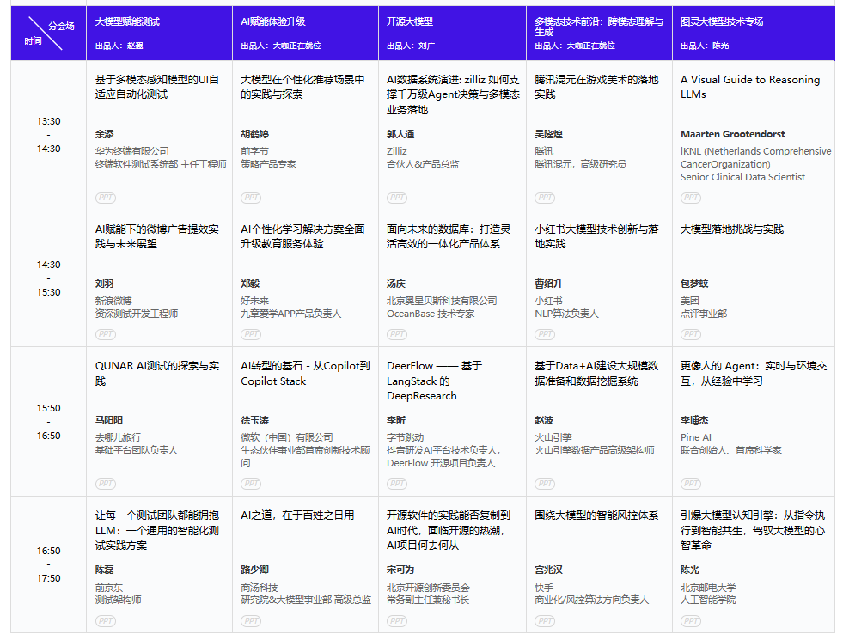Open session 大模型落地挑战与实践
This screenshot has height=640, width=843.
(731, 229)
